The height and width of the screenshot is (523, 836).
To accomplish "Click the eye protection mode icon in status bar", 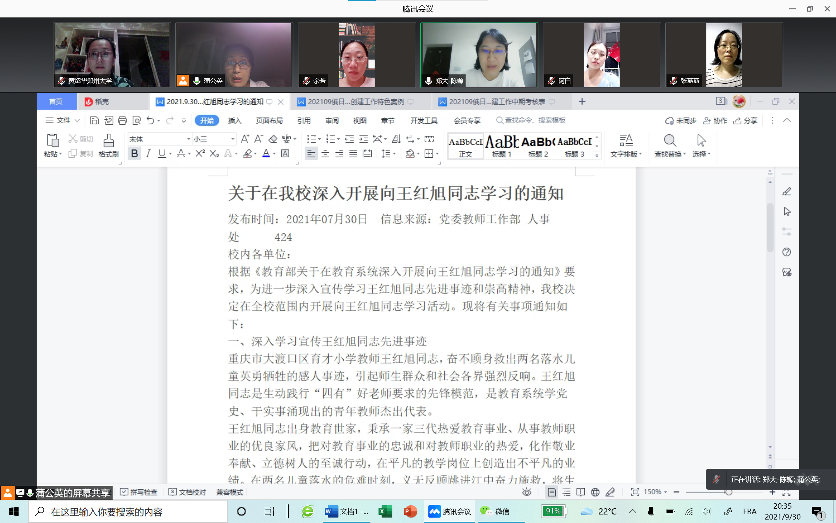I will [x=527, y=492].
